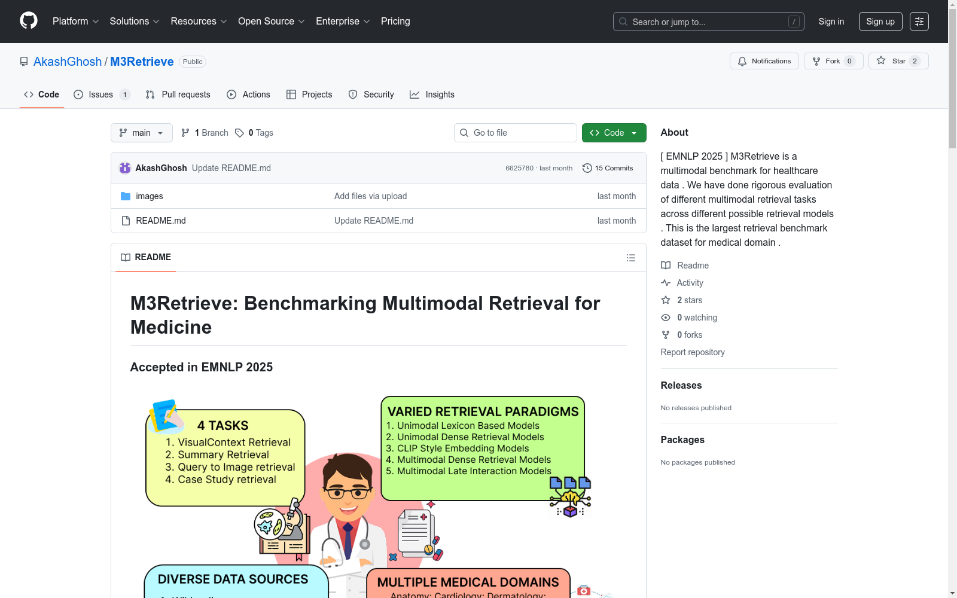The image size is (957, 598).
Task: Click the star icon in Star button
Action: tap(881, 60)
